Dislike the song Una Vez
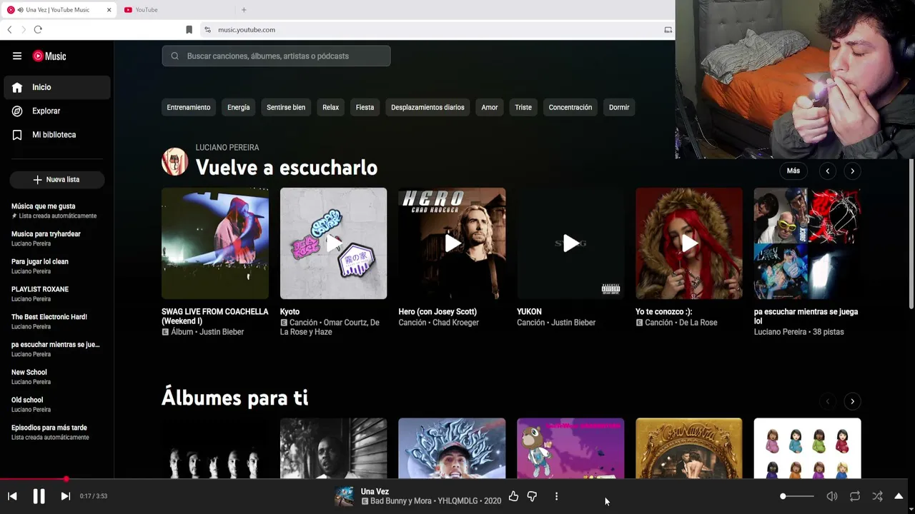Viewport: 915px width, 514px height. point(532,496)
